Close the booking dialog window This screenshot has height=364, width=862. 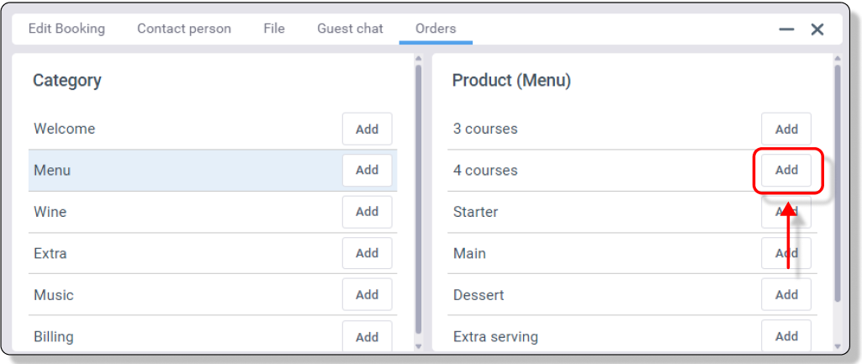tap(817, 29)
